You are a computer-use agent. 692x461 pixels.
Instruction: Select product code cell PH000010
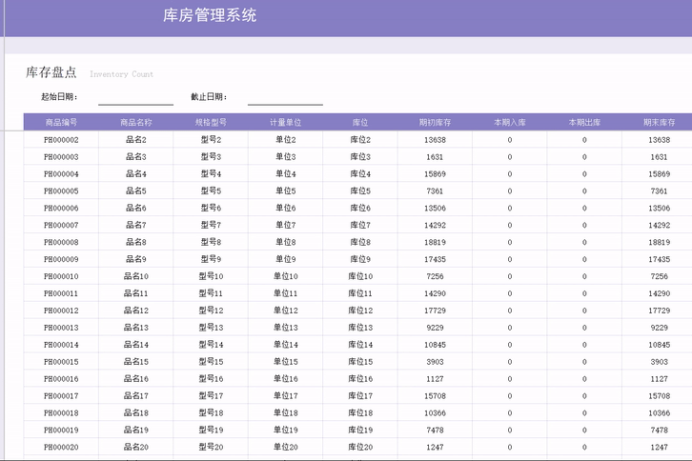point(61,276)
